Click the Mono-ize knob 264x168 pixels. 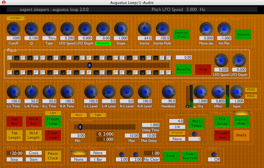coord(206,29)
